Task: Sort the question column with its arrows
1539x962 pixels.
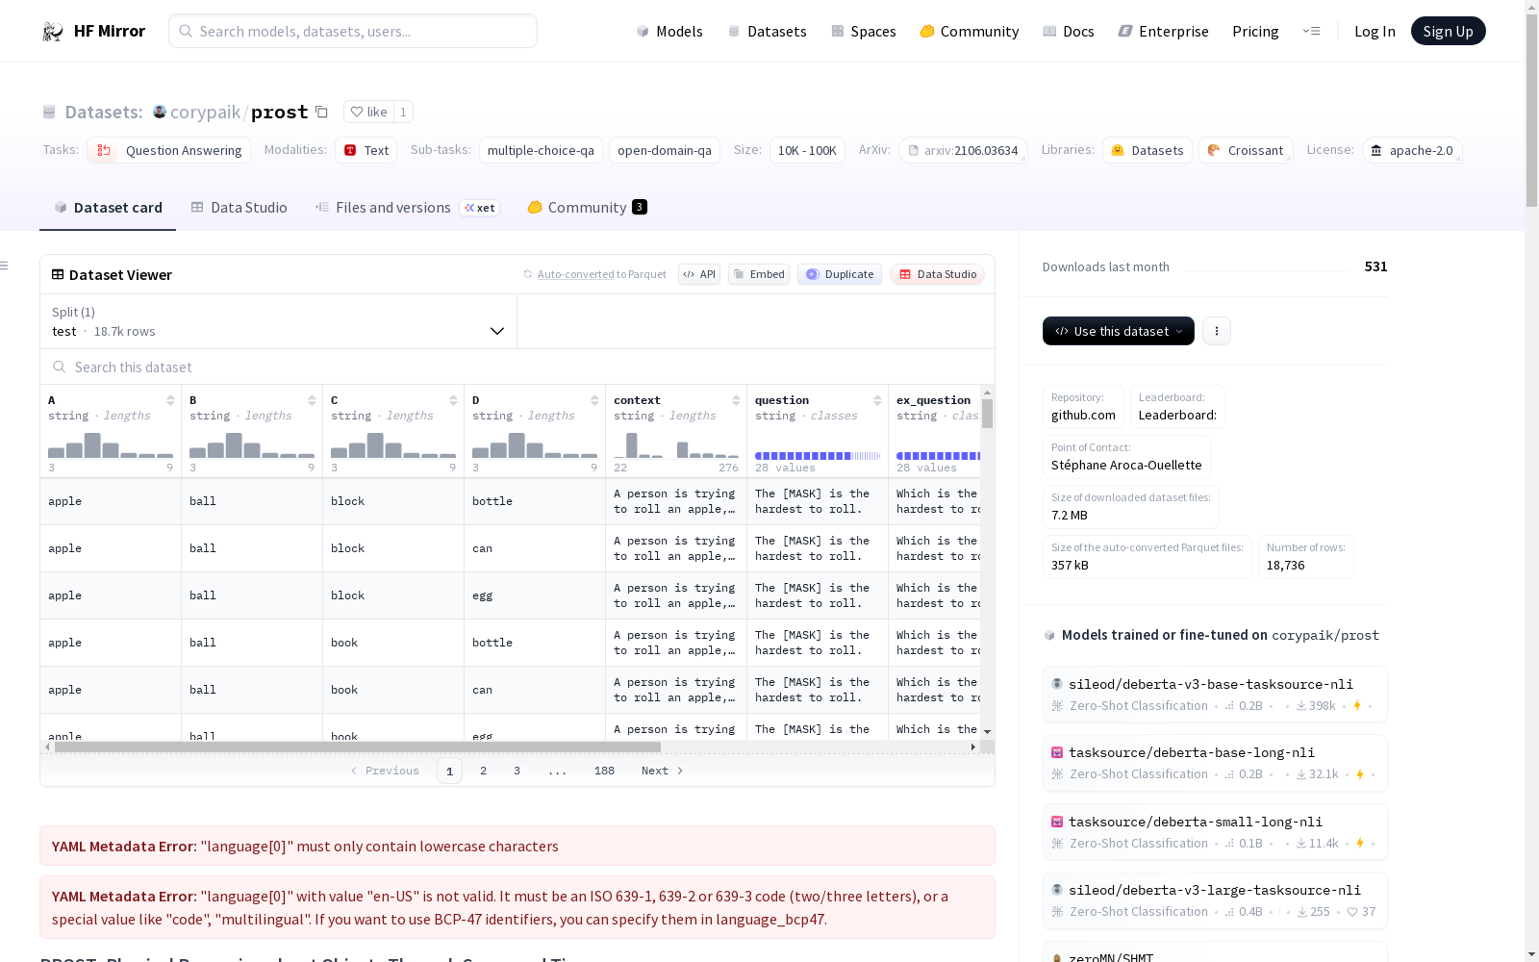Action: (x=877, y=400)
